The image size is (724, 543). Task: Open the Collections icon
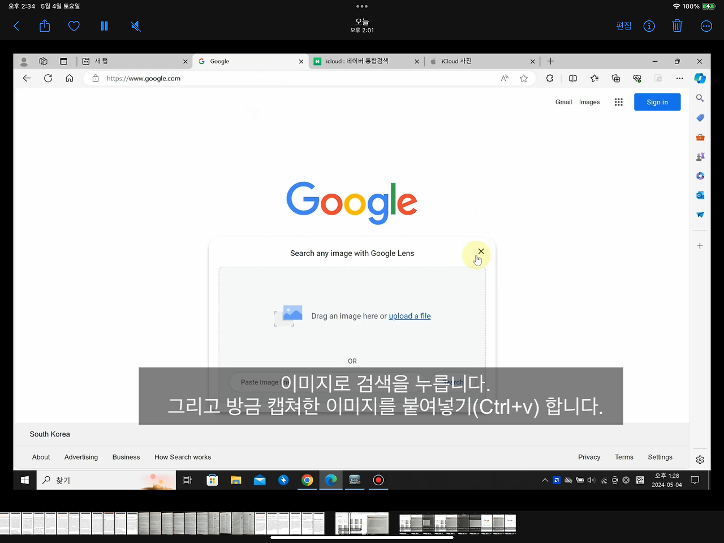tap(616, 78)
